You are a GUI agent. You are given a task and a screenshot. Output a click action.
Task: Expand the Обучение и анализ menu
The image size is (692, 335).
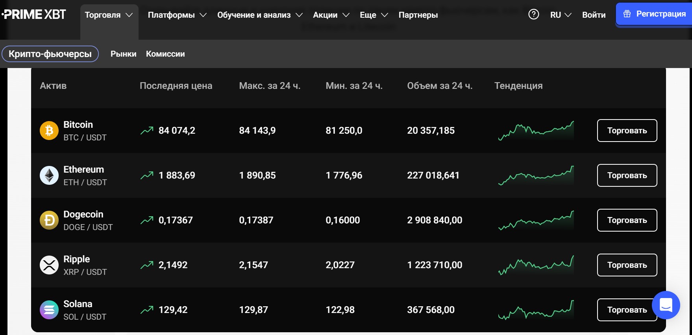[259, 15]
